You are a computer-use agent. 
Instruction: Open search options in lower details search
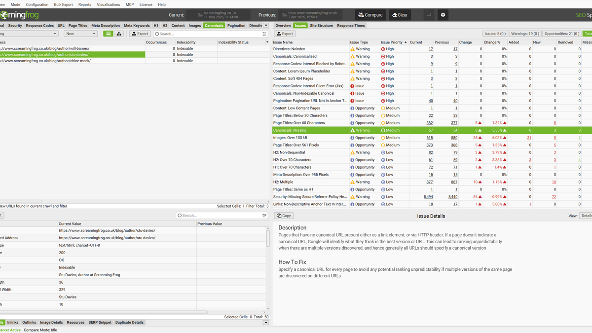coord(264,216)
